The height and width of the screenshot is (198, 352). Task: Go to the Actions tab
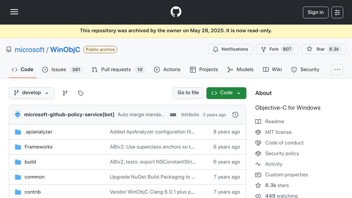click(167, 70)
